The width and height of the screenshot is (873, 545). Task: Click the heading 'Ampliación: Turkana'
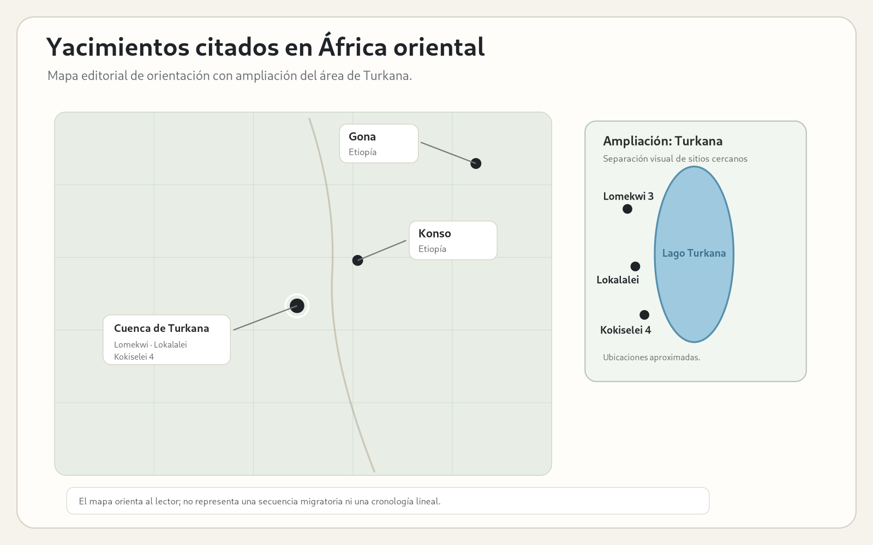coord(662,141)
